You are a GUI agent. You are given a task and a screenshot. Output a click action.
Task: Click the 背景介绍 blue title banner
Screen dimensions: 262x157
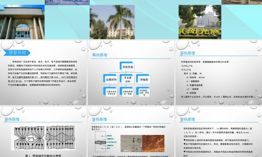tap(17, 53)
